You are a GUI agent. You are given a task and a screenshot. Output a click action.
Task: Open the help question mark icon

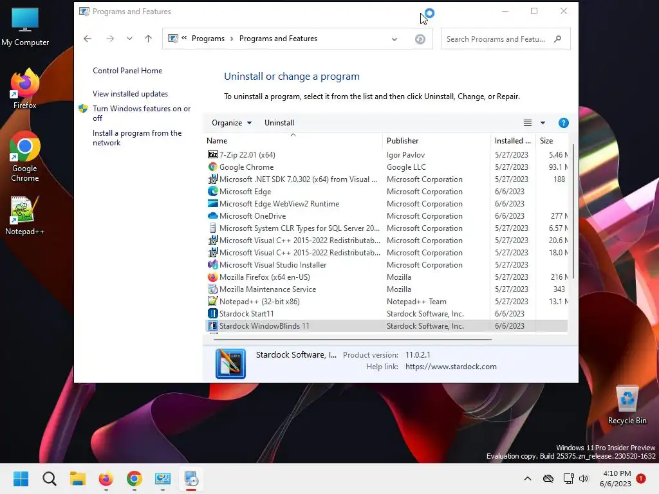point(563,123)
